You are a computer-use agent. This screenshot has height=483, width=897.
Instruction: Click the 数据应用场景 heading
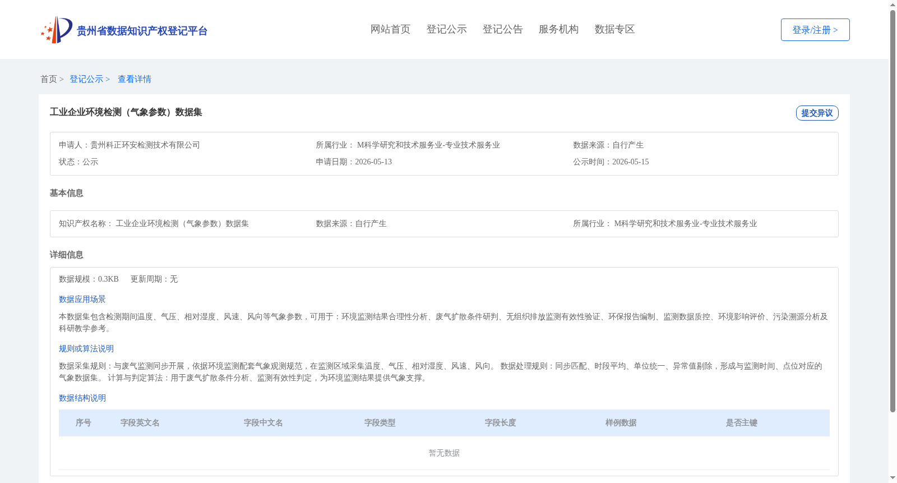tap(82, 299)
